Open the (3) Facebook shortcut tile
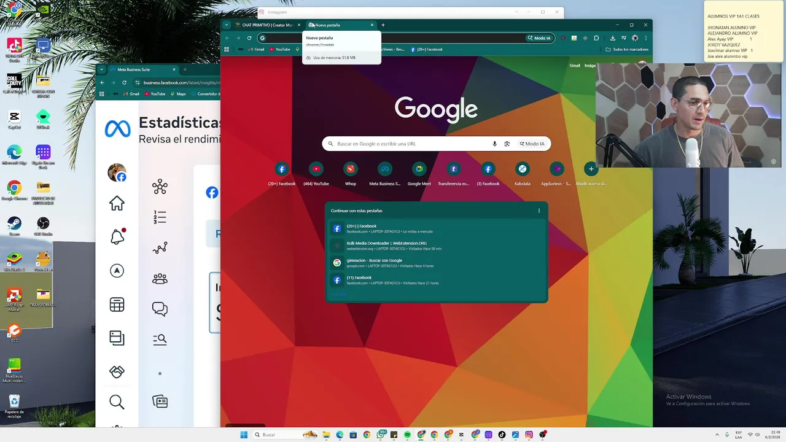The width and height of the screenshot is (786, 442). click(488, 173)
